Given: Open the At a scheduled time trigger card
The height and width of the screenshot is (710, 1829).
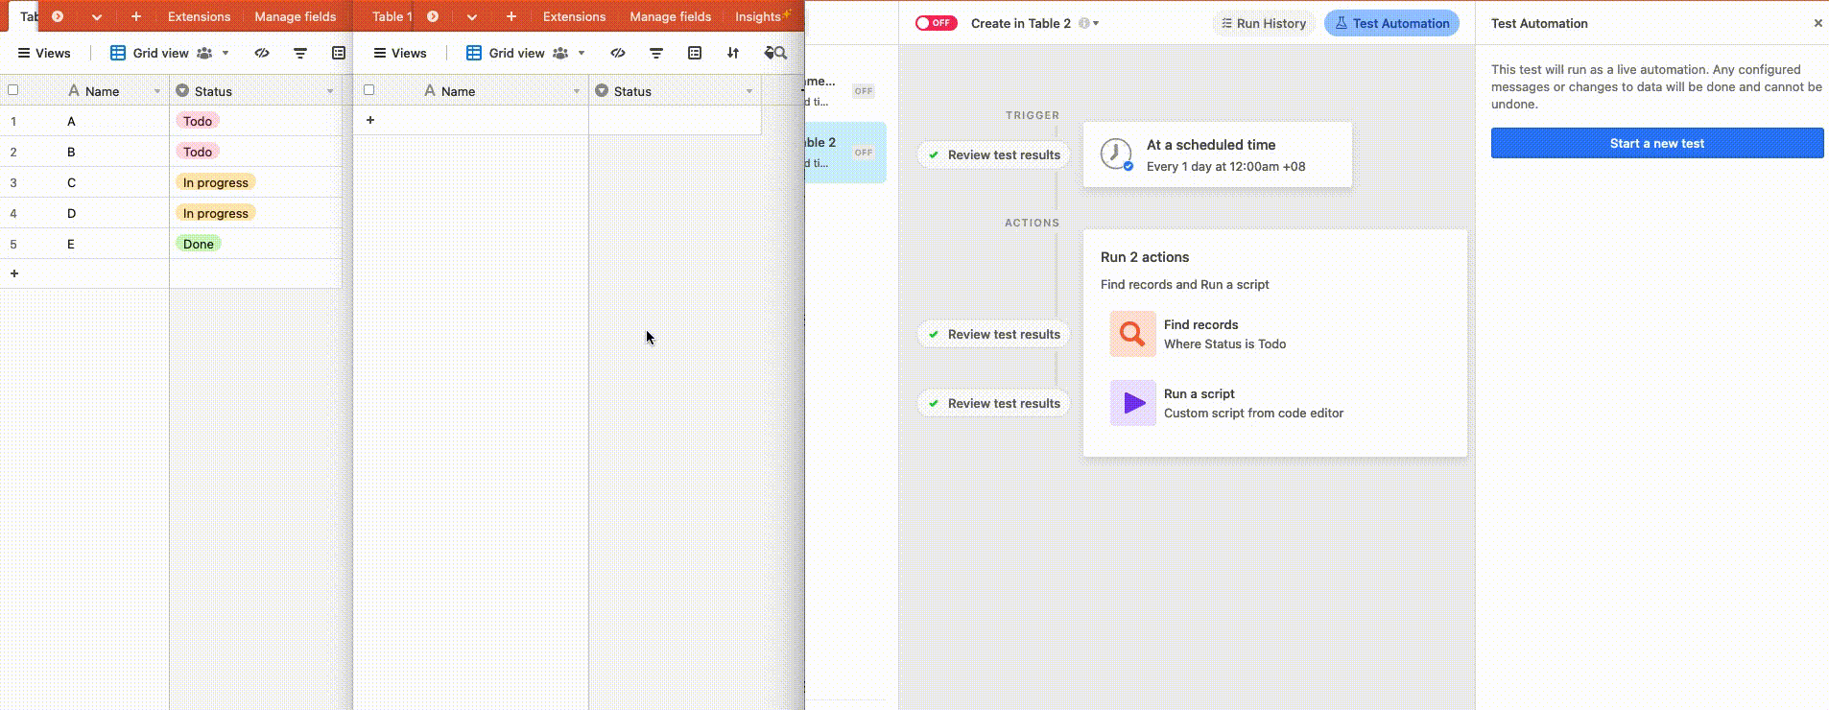Looking at the screenshot, I should click(1218, 154).
